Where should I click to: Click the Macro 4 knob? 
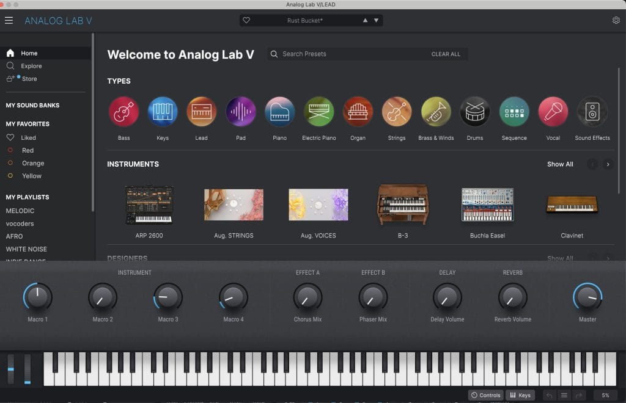point(234,297)
